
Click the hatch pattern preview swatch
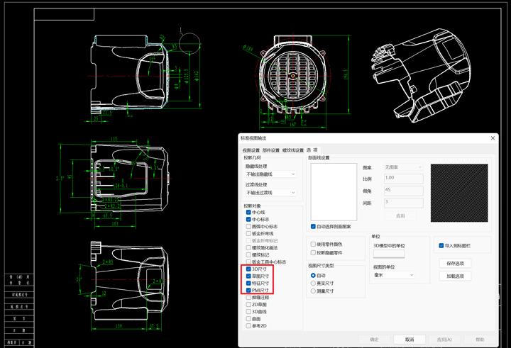tap(459, 192)
